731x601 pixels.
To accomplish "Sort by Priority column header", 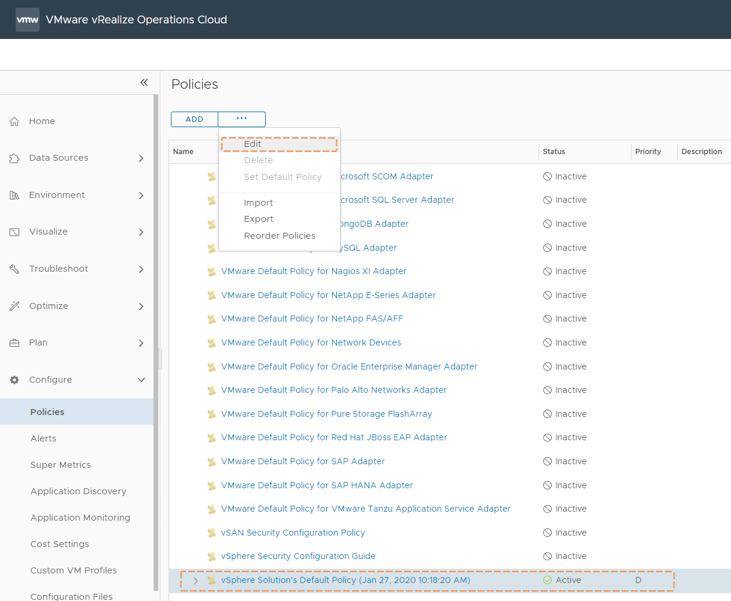I will [x=648, y=152].
